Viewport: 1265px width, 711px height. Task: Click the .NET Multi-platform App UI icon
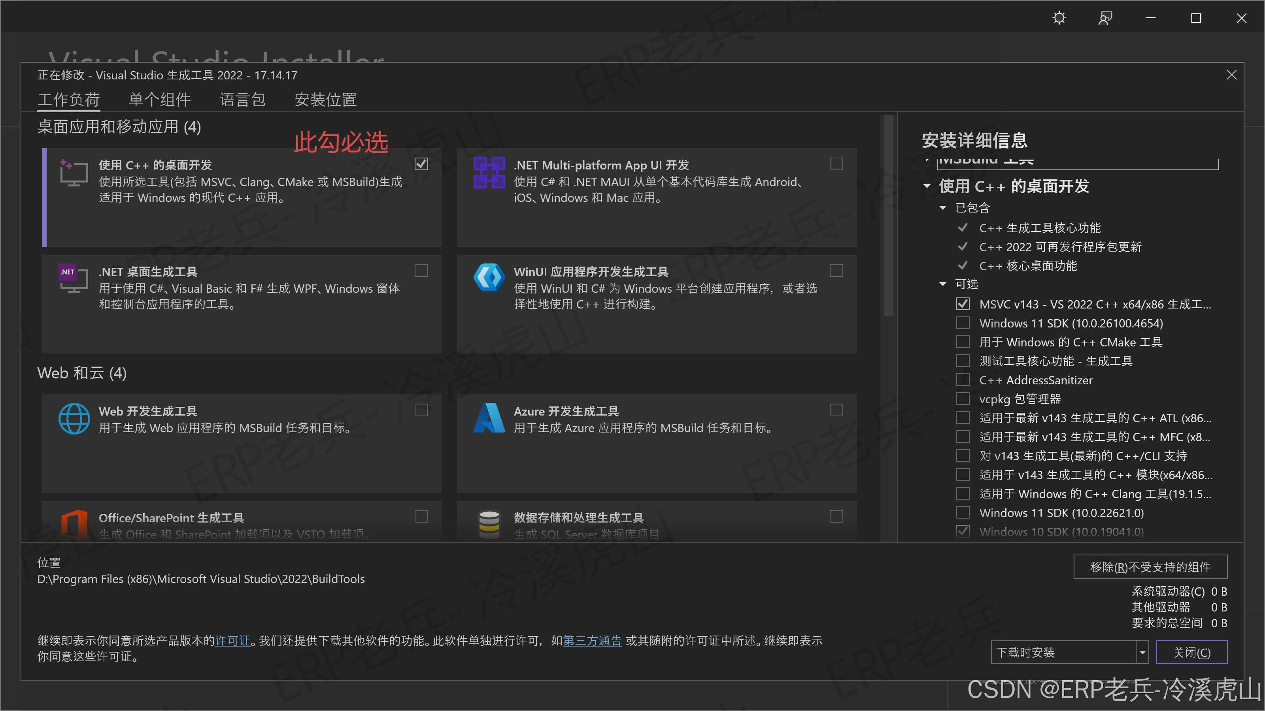[489, 173]
